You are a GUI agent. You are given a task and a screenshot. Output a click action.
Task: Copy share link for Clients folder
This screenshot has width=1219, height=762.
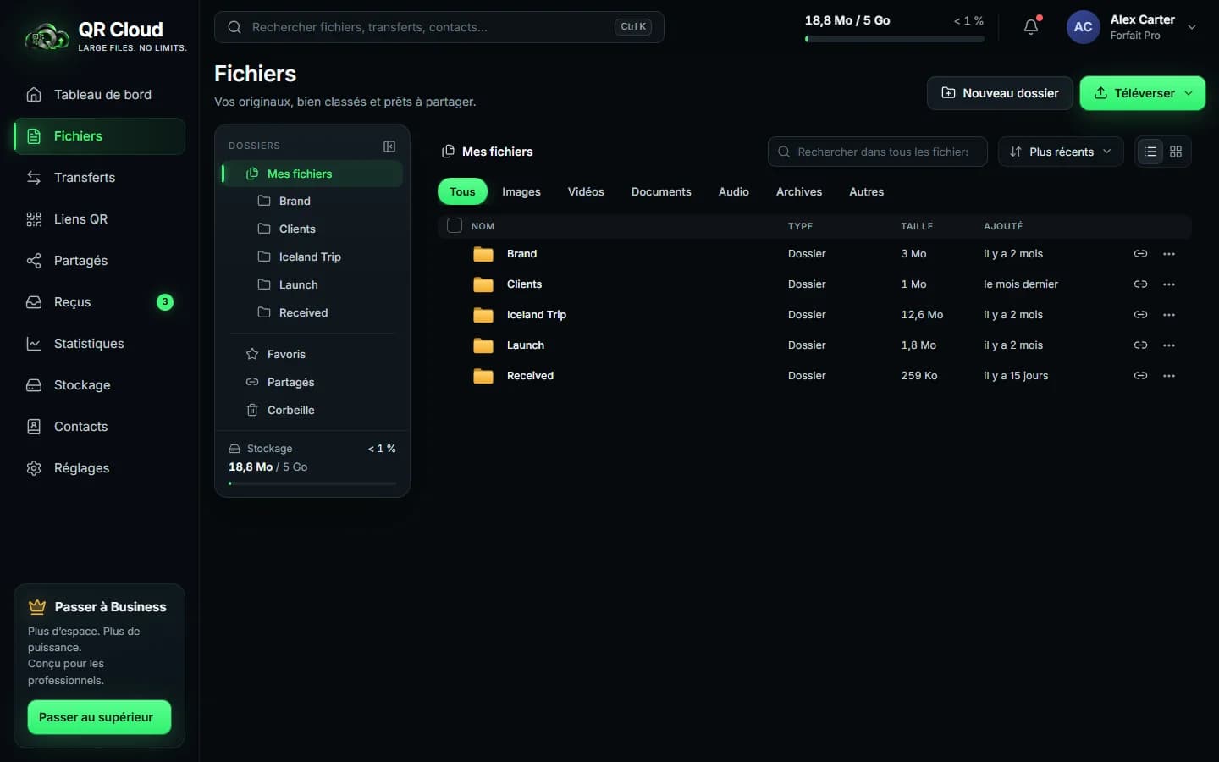point(1140,284)
